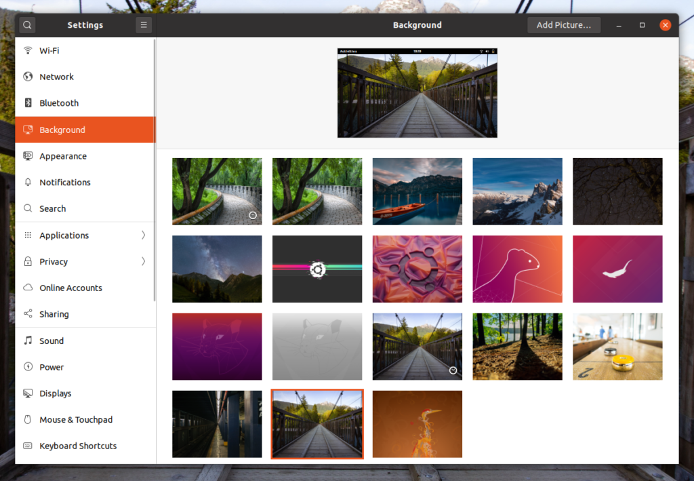Click the Sound music note icon
694x481 pixels.
pyautogui.click(x=28, y=341)
